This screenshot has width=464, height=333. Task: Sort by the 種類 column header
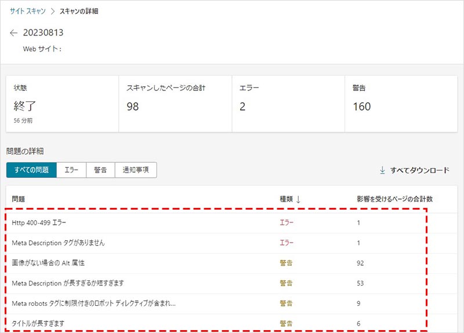(286, 199)
